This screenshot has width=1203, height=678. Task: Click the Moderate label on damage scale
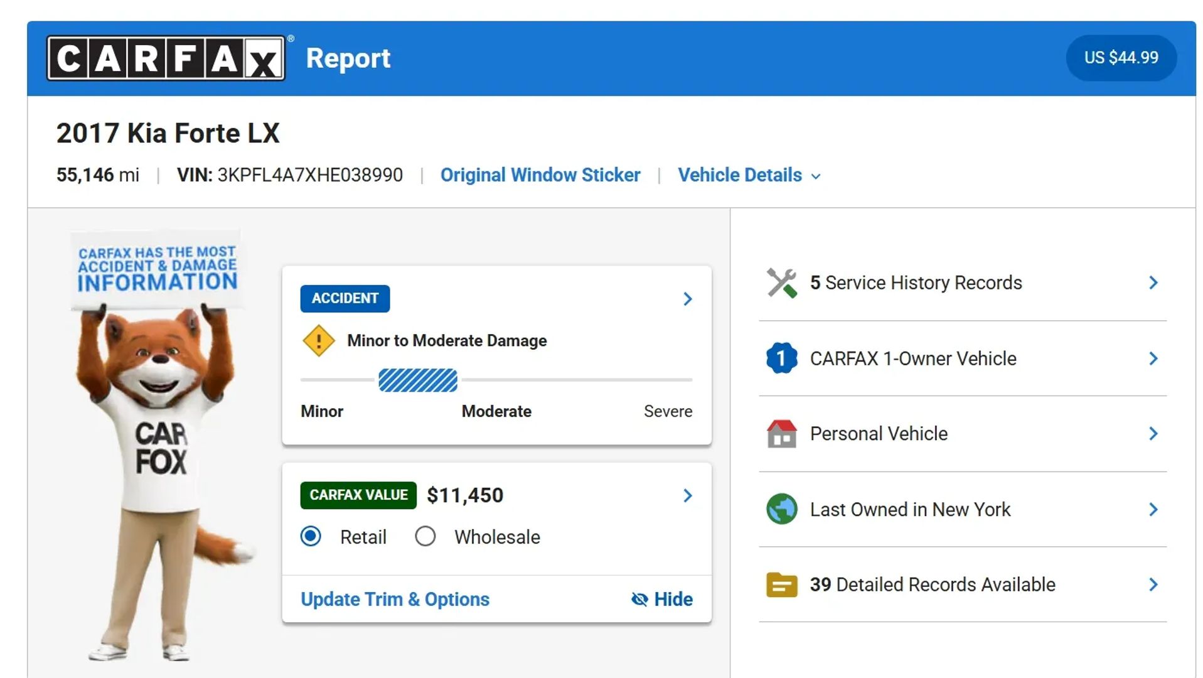(496, 412)
